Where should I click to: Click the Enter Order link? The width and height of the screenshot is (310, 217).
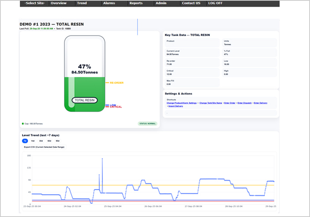[x=230, y=103]
